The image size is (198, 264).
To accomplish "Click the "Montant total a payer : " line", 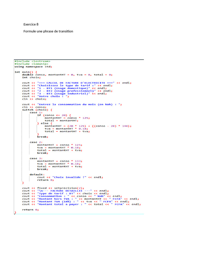I will (x=81, y=204).
